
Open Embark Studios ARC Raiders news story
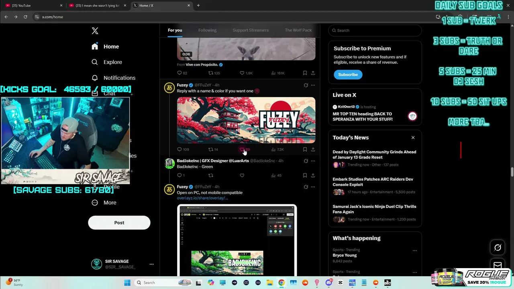click(375, 185)
